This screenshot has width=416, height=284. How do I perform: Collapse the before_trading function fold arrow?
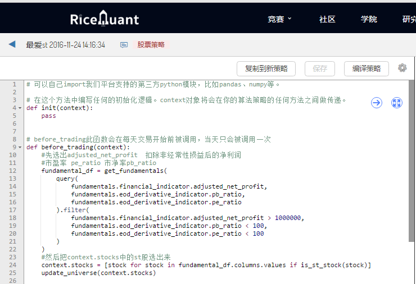tap(20, 147)
